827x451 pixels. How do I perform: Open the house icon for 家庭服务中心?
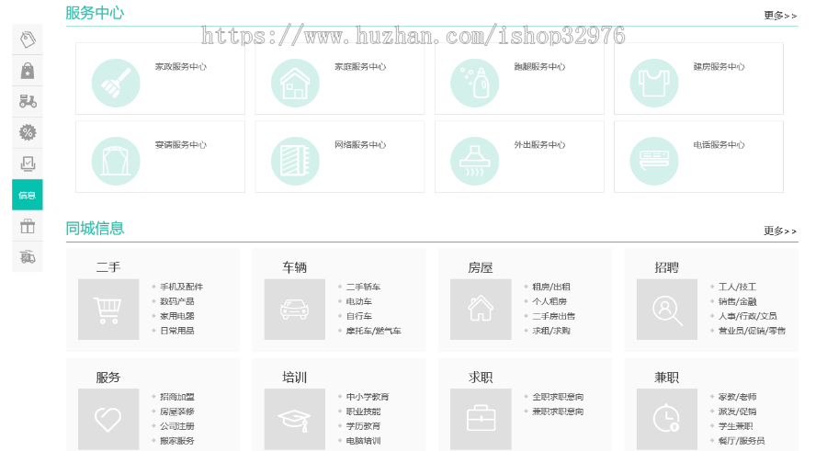click(x=295, y=83)
